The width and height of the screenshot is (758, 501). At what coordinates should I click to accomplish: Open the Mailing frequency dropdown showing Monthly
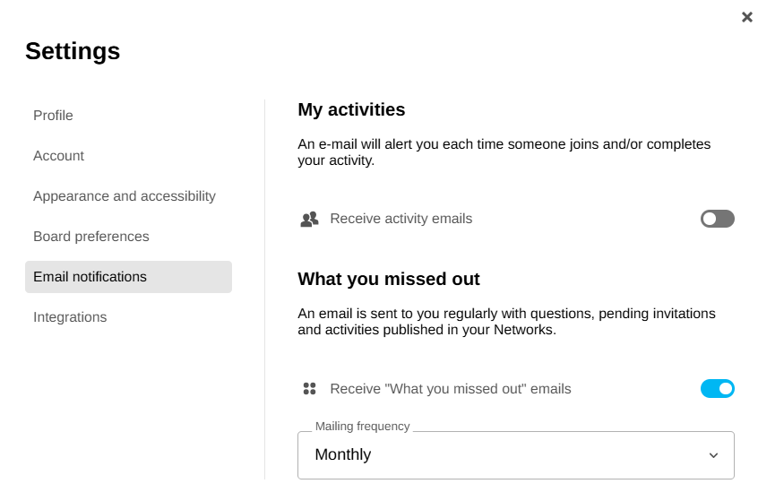(515, 455)
